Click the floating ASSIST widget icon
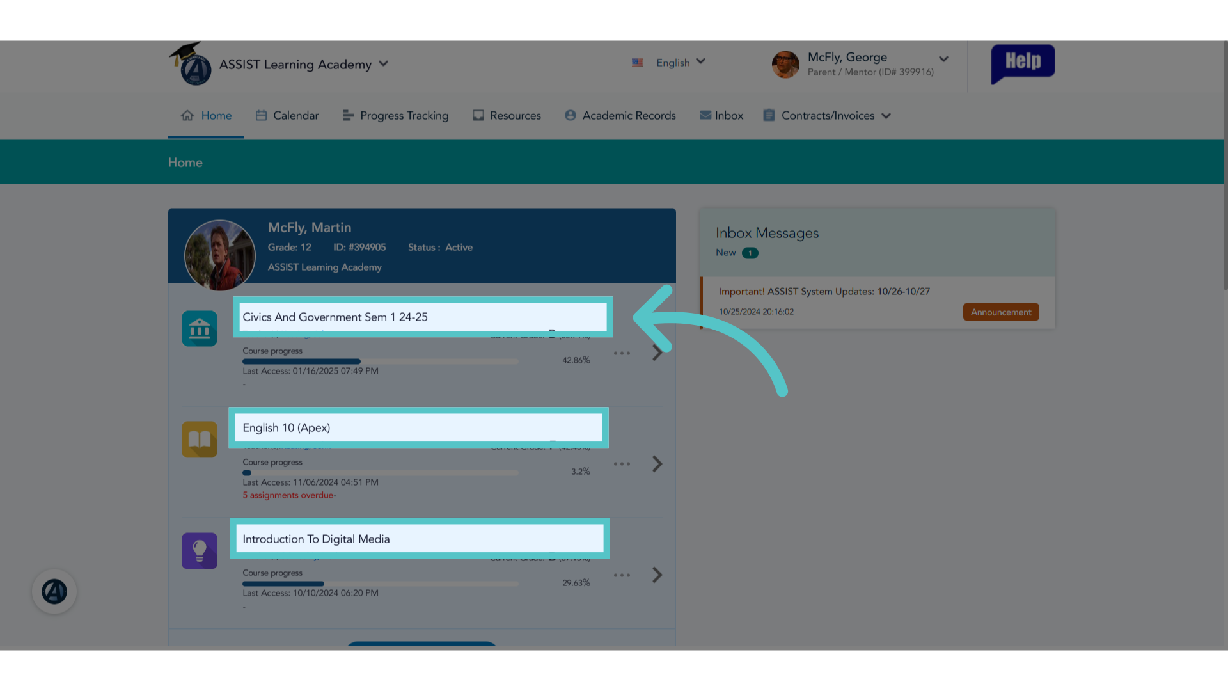This screenshot has height=691, width=1228. pos(54,591)
